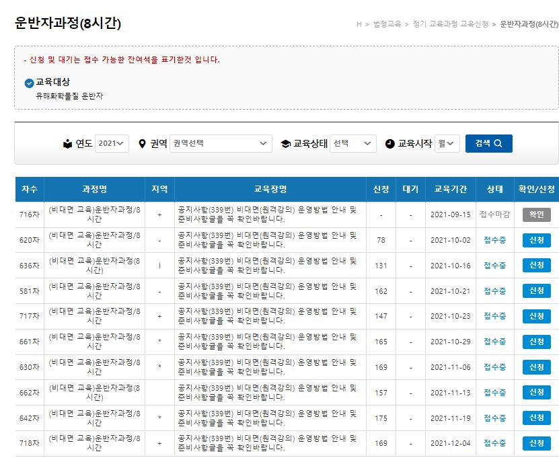Apply to the 636차 course via 신청
This screenshot has width=559, height=464.
pos(537,265)
